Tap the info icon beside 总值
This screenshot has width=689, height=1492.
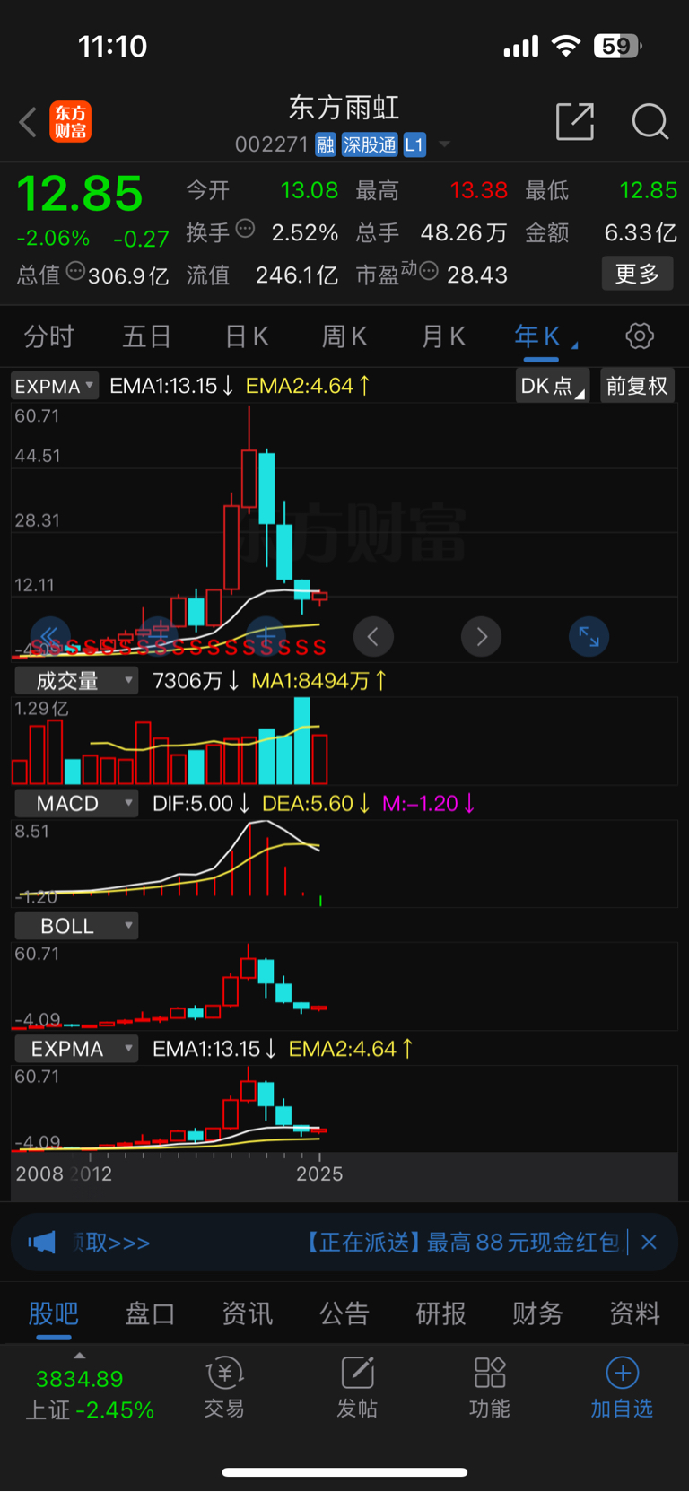pyautogui.click(x=76, y=271)
